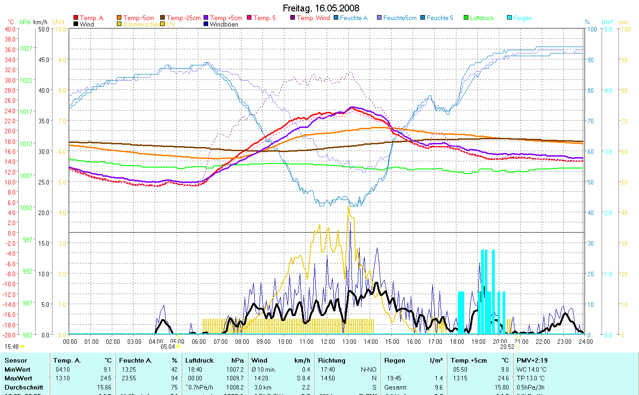The height and width of the screenshot is (395, 639).
Task: Click the Feuchte 5 legend label
Action: pyautogui.click(x=440, y=18)
